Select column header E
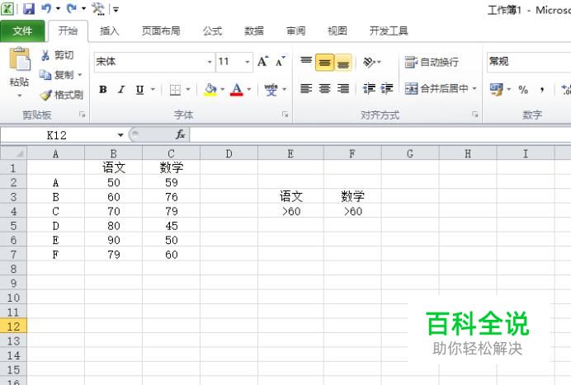The height and width of the screenshot is (385, 571). [x=290, y=153]
